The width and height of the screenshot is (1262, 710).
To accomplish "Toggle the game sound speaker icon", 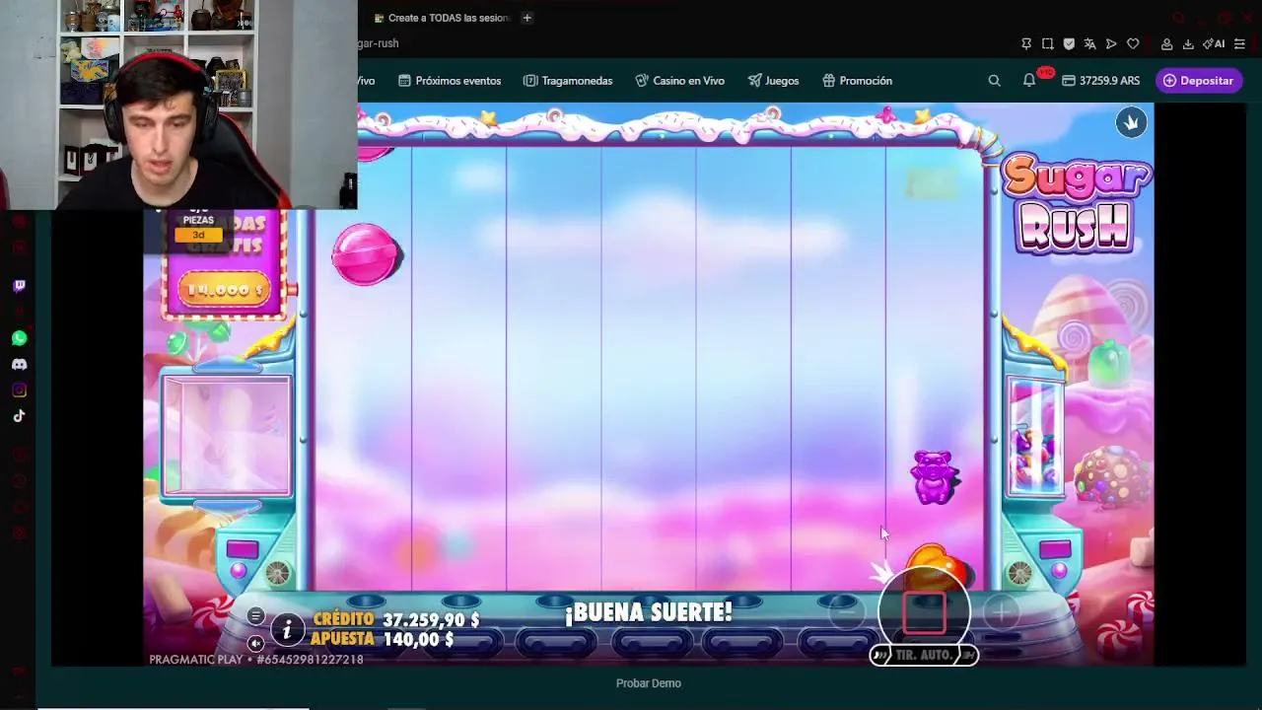I will pyautogui.click(x=255, y=643).
